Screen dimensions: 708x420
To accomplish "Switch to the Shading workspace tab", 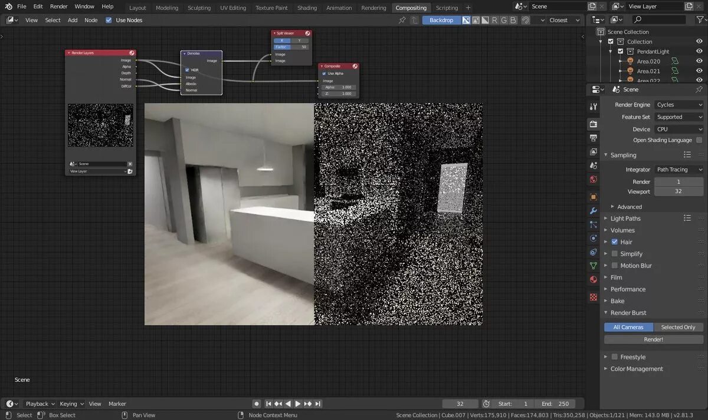I will pyautogui.click(x=307, y=8).
